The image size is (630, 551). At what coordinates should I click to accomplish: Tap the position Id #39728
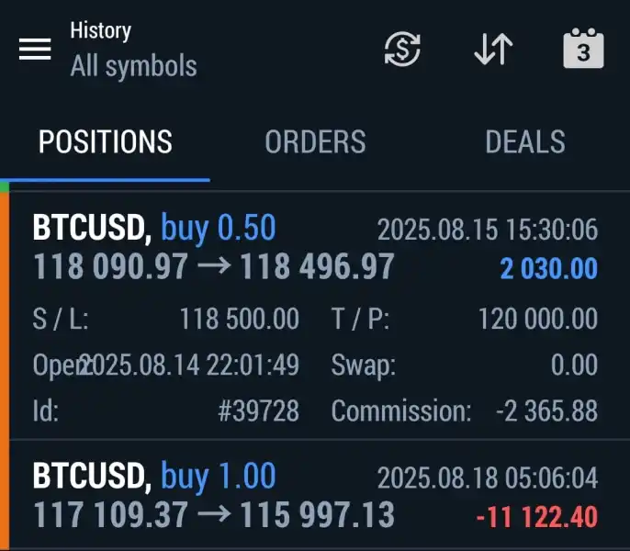pyautogui.click(x=258, y=410)
